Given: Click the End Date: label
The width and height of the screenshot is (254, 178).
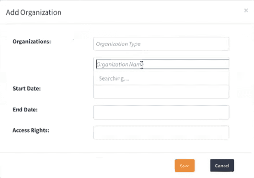Looking at the screenshot, I should point(25,110).
